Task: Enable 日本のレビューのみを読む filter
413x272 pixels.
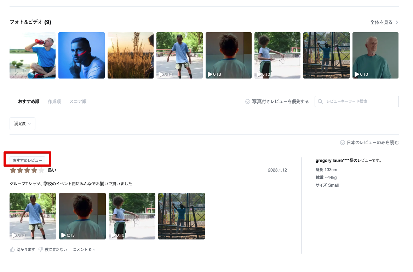Action: tap(369, 143)
